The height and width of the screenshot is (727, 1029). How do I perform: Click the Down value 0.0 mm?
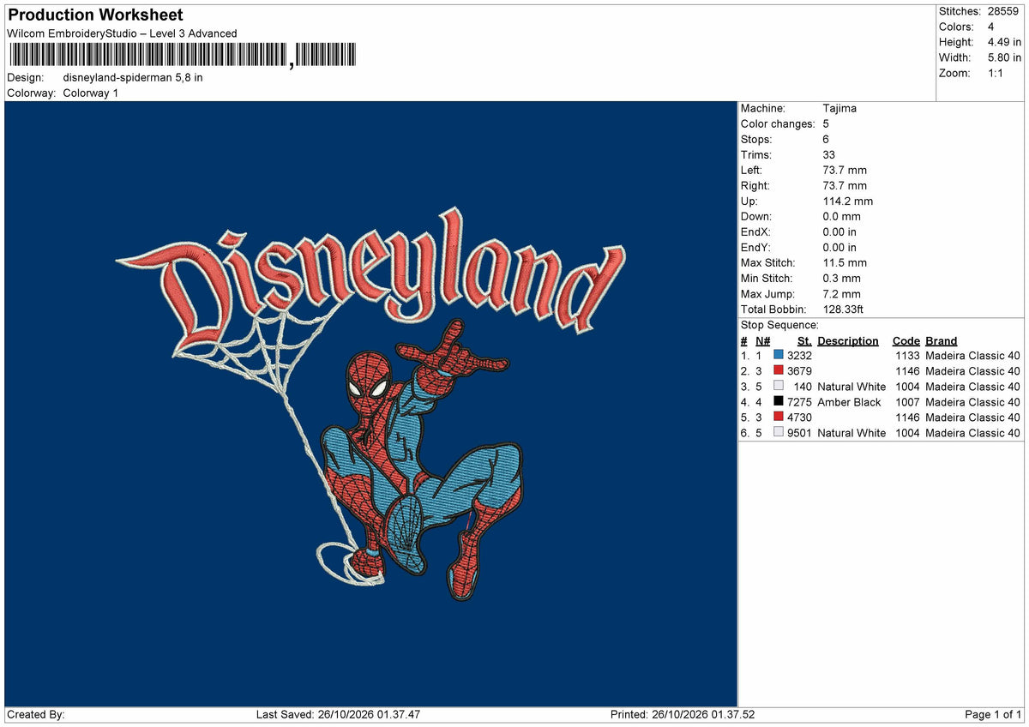pyautogui.click(x=841, y=216)
